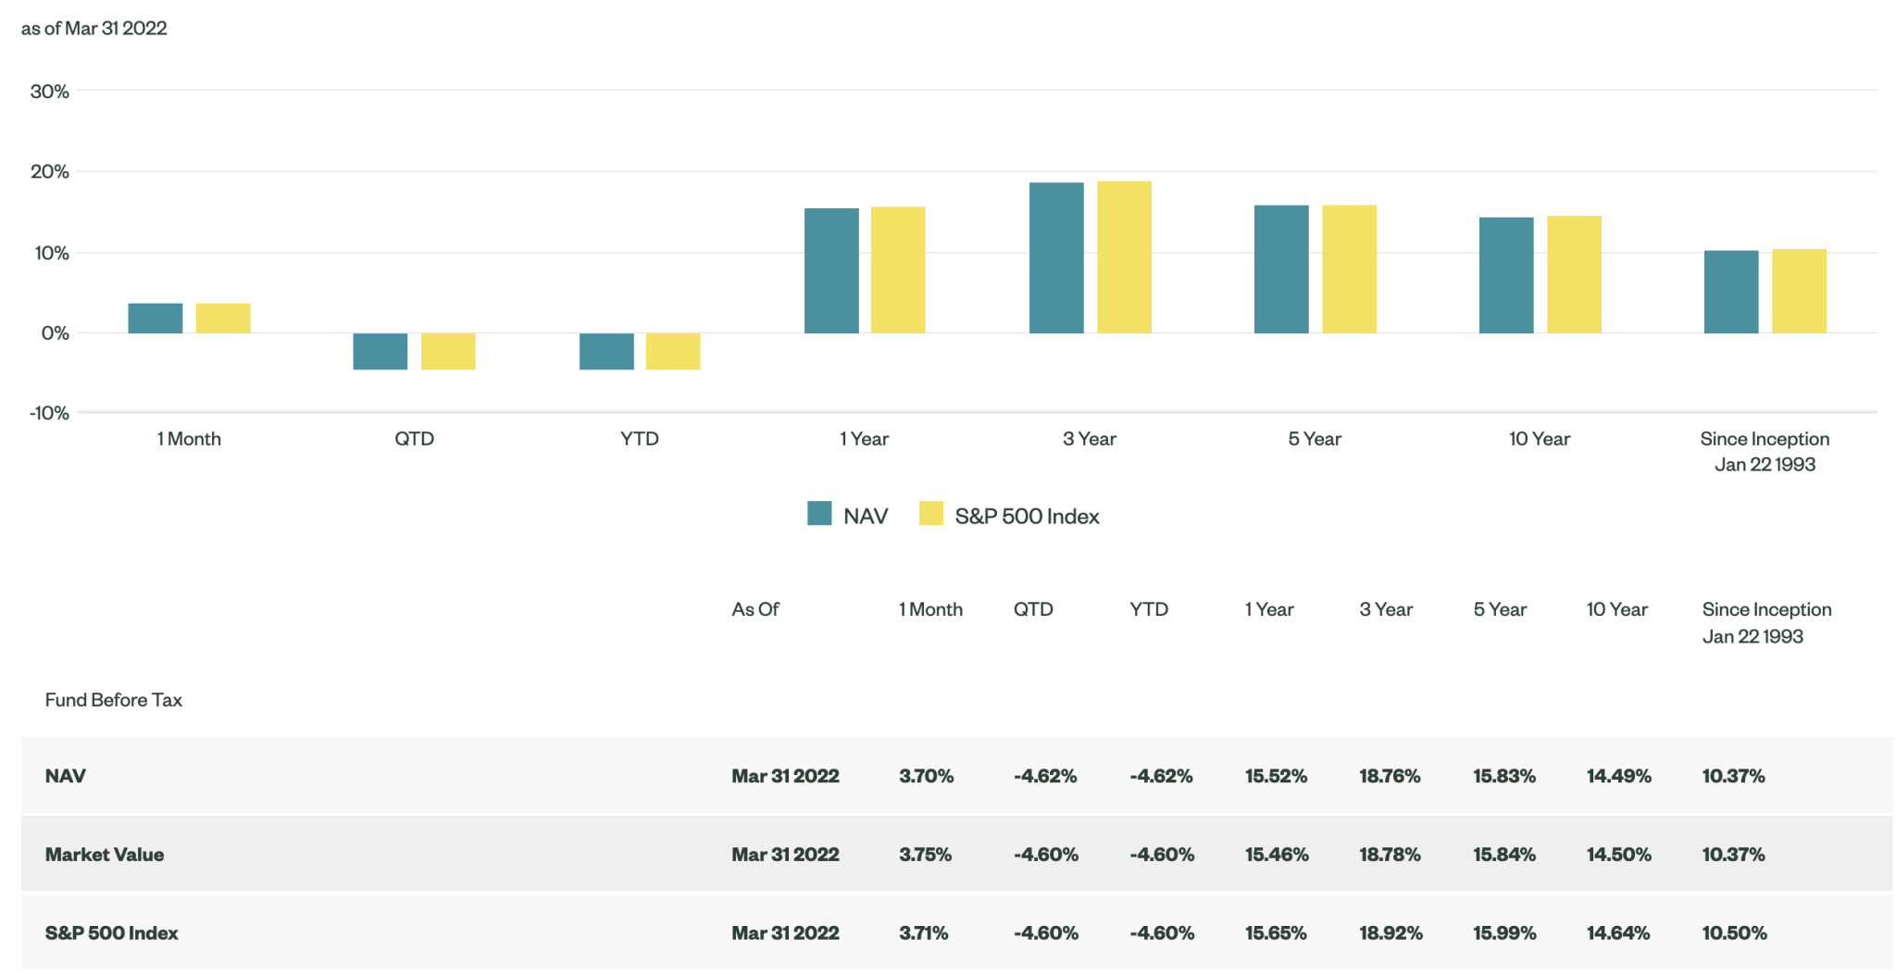Select the yellow QTD S&P 500 bar
The height and width of the screenshot is (975, 1896).
pyautogui.click(x=448, y=352)
